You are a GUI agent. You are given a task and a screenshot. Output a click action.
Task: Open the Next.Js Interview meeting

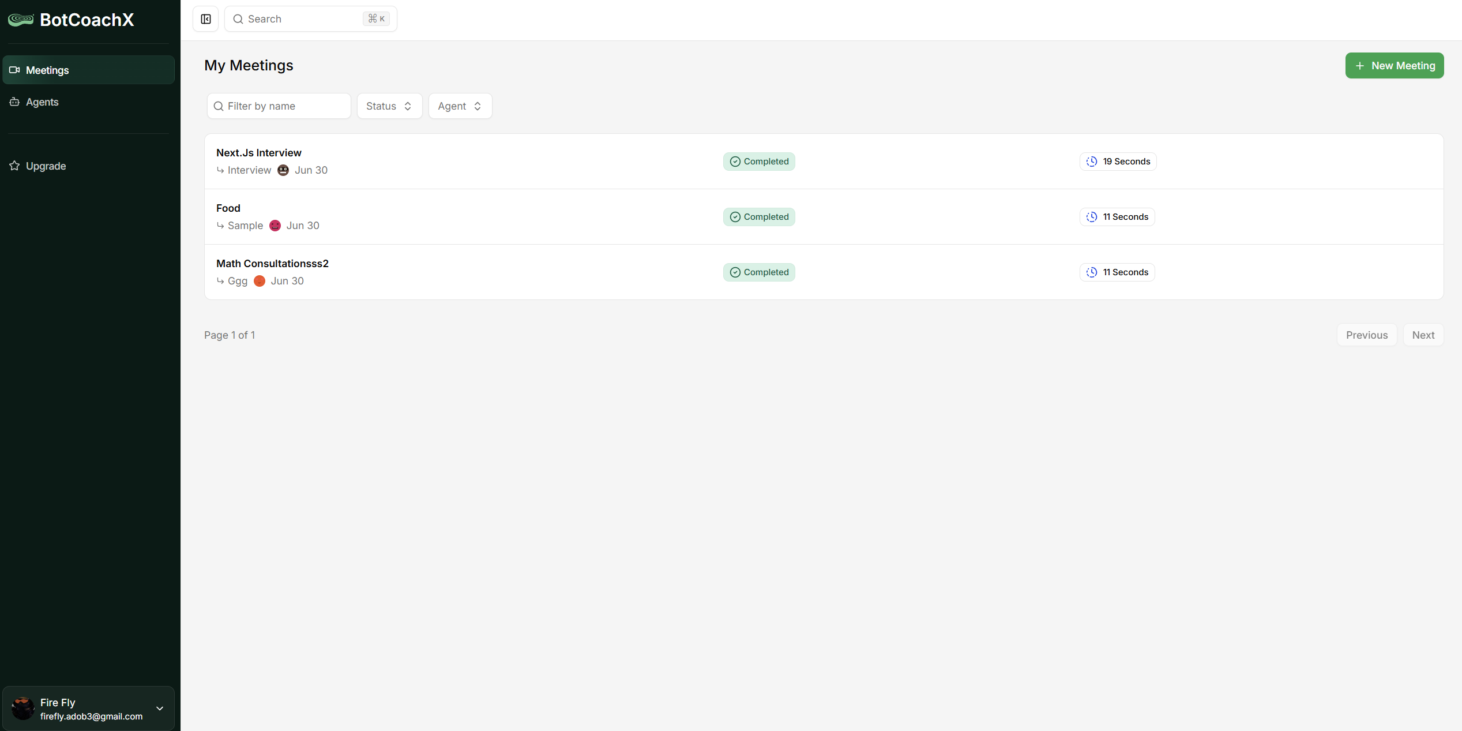pos(824,162)
